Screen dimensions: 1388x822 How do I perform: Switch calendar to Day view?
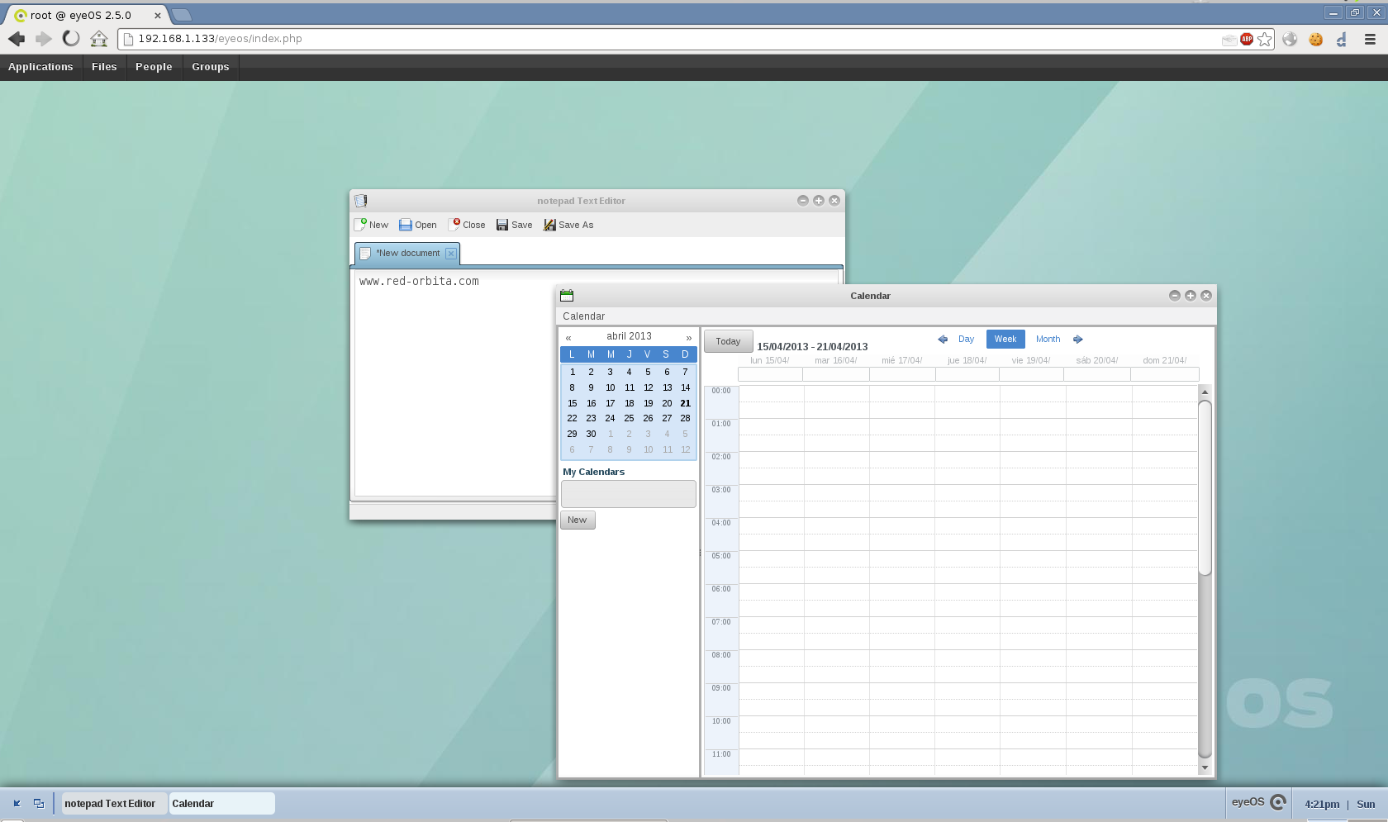pyautogui.click(x=966, y=340)
